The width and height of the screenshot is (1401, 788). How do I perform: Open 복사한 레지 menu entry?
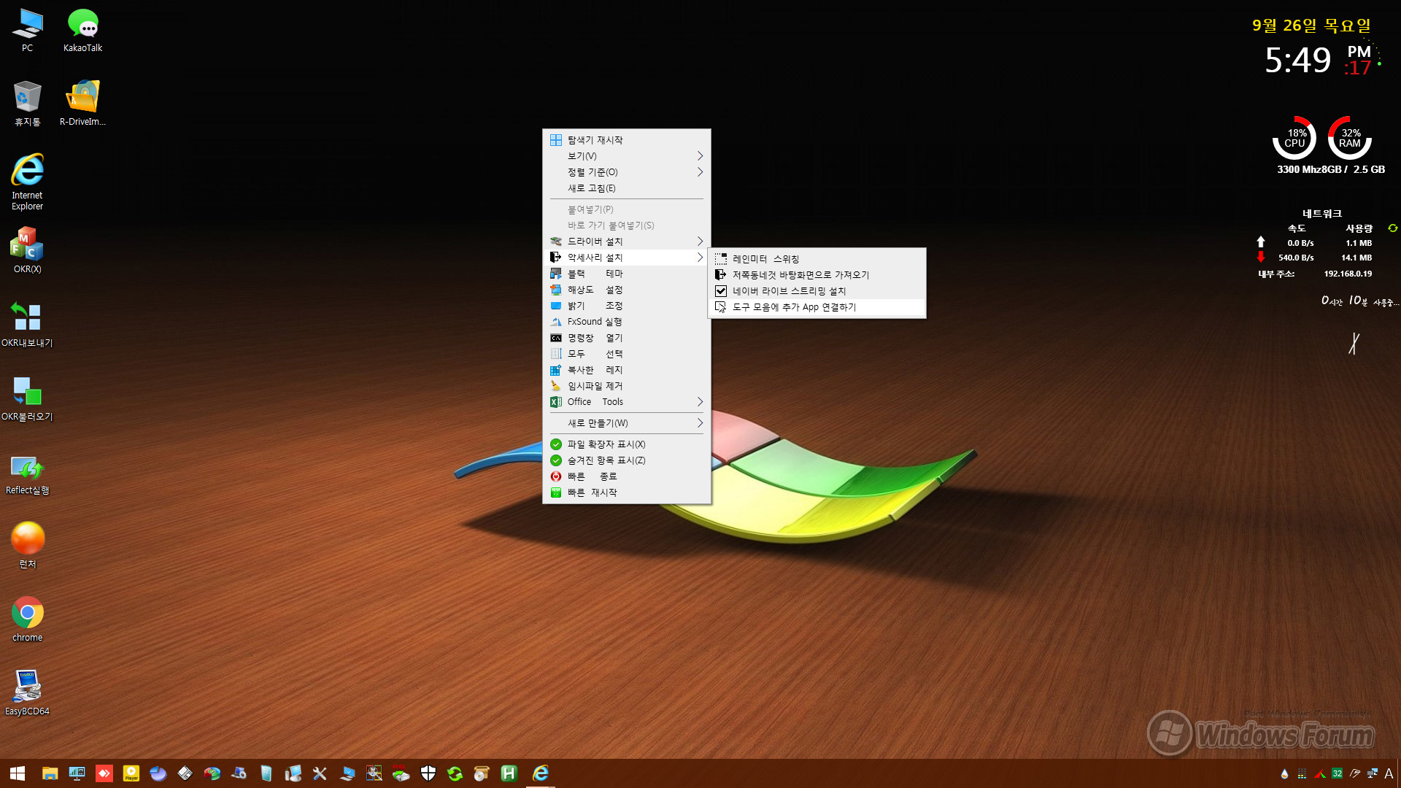627,370
